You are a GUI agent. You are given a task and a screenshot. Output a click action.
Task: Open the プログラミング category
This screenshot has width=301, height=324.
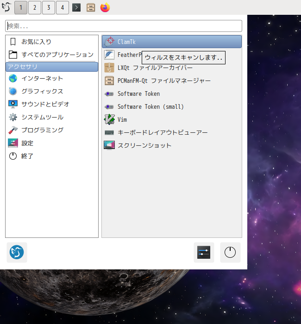[52, 130]
